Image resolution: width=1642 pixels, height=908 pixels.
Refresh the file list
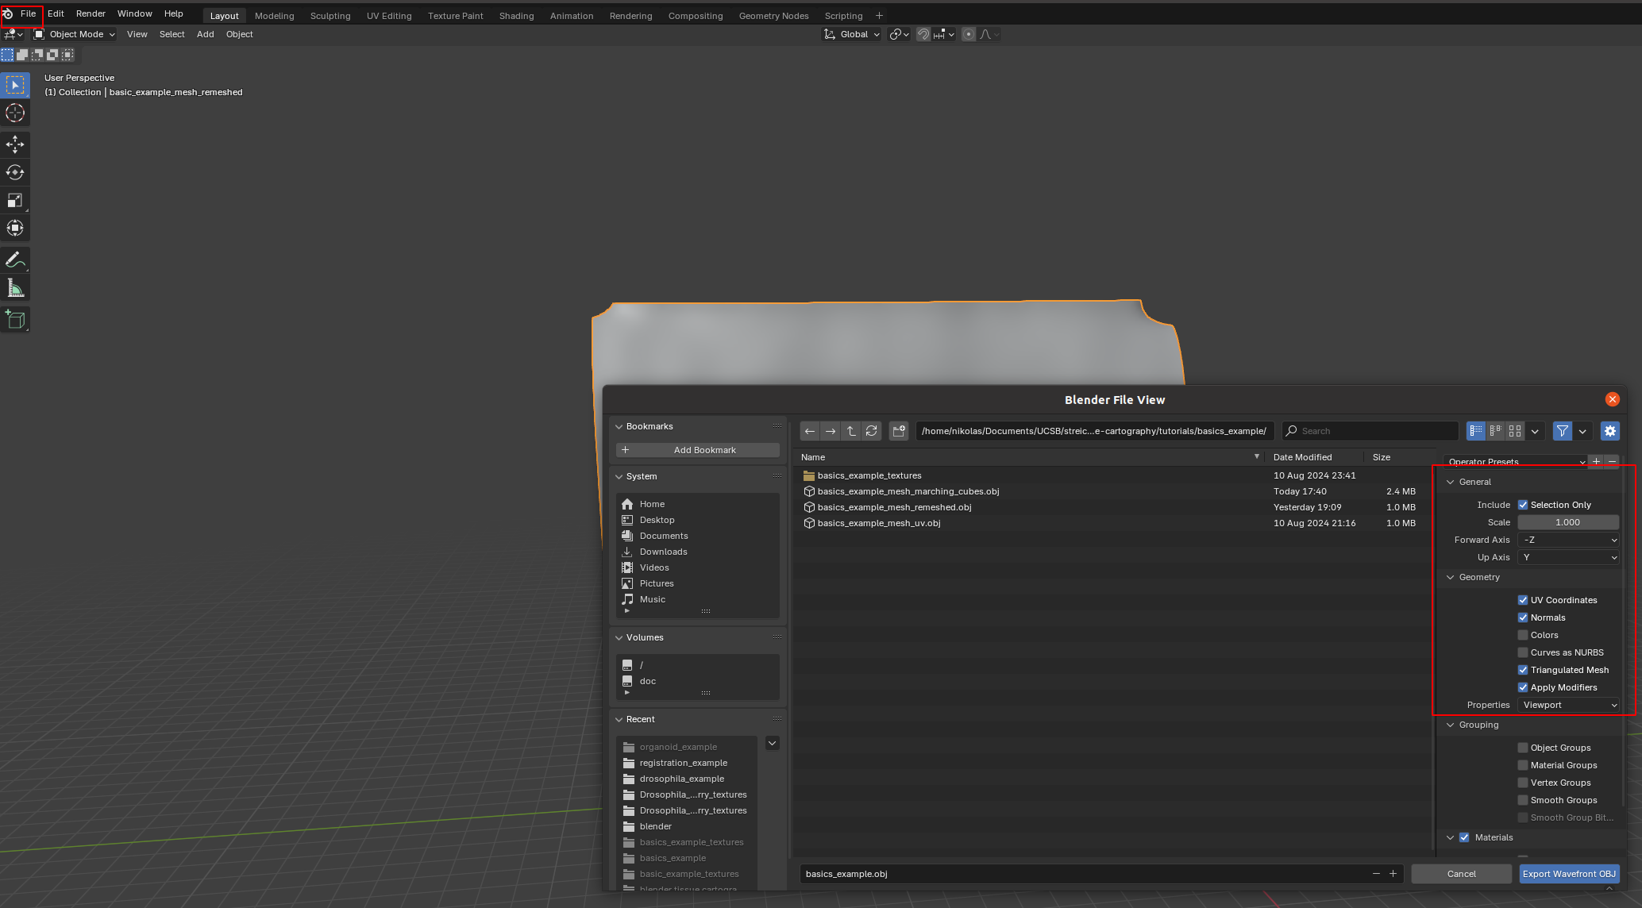(x=872, y=431)
